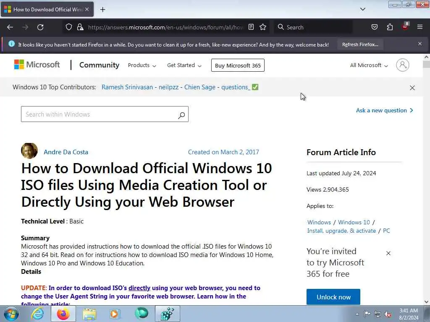Launch Internet Explorer from taskbar
Image resolution: width=430 pixels, height=322 pixels.
37,314
